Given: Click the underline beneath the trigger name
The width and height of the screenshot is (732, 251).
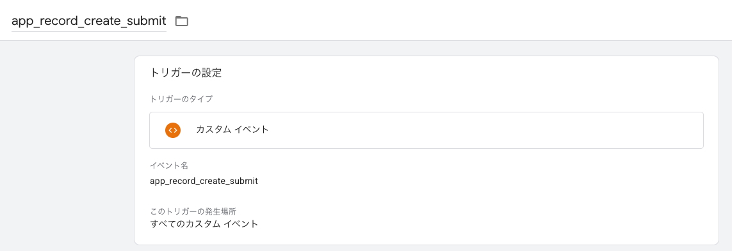Looking at the screenshot, I should (89, 32).
